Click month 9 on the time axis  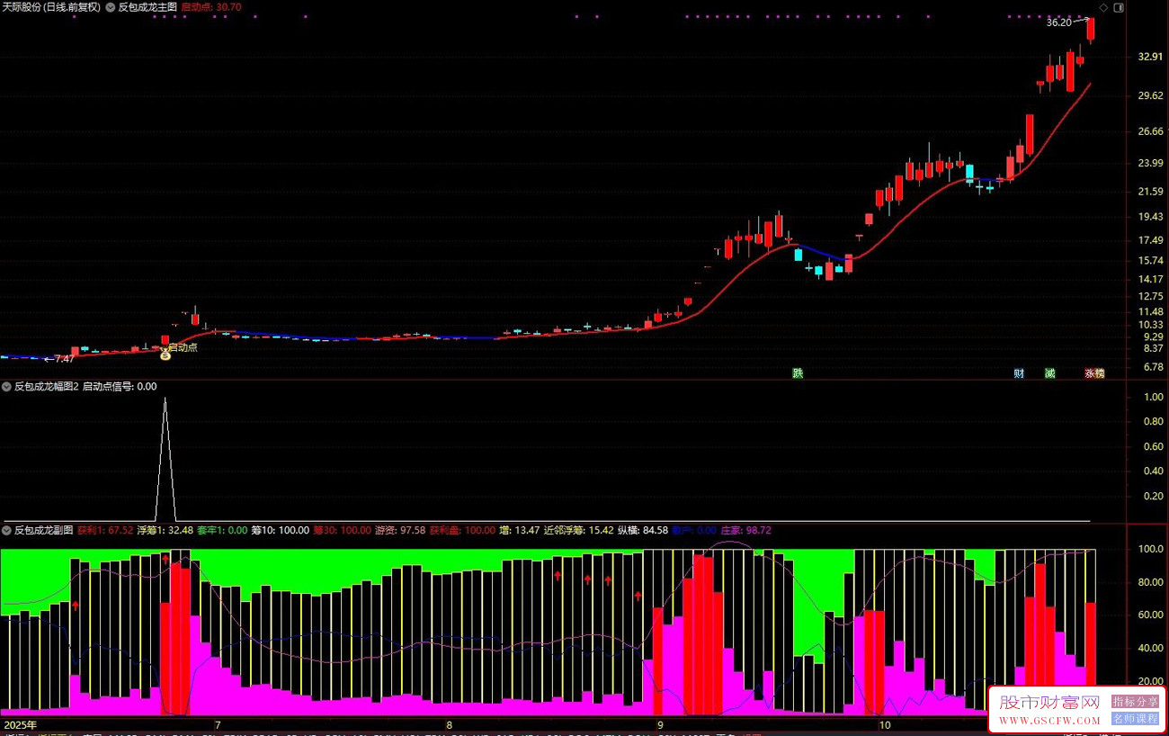point(659,724)
